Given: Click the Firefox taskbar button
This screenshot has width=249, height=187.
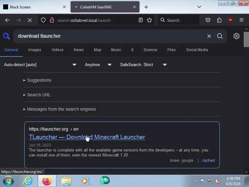Looking at the screenshot, I should point(47,181).
